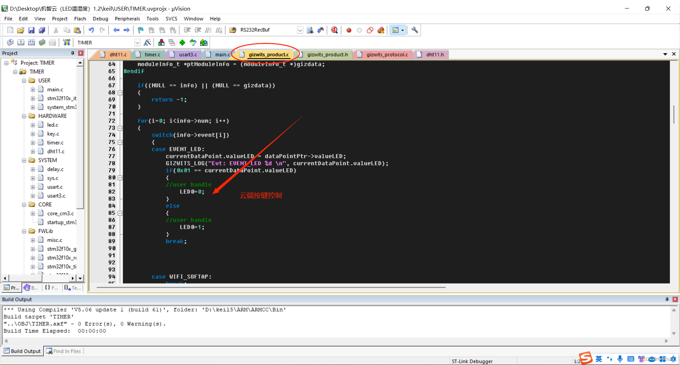Save the current file with the Save icon
Image resolution: width=680 pixels, height=365 pixels.
(31, 30)
